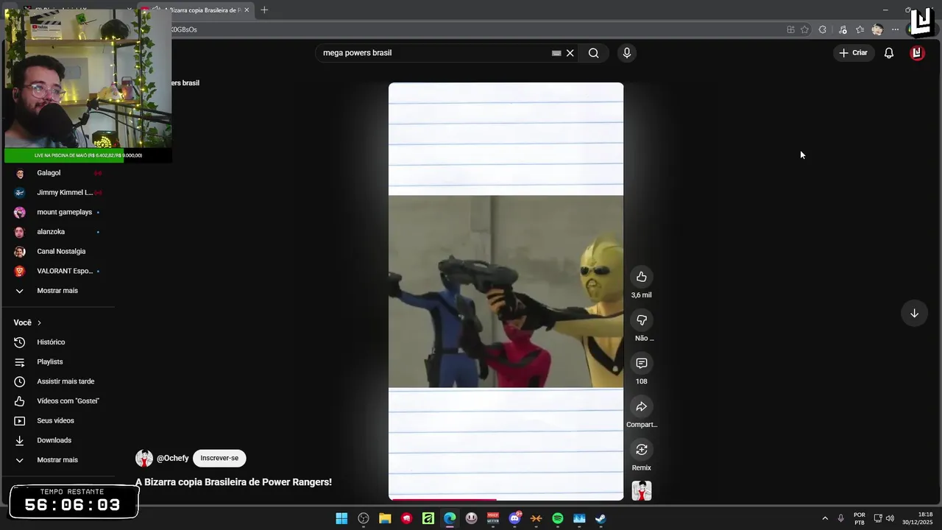Open Microsoft Edge taskbar icon
This screenshot has height=530, width=942.
(450, 518)
